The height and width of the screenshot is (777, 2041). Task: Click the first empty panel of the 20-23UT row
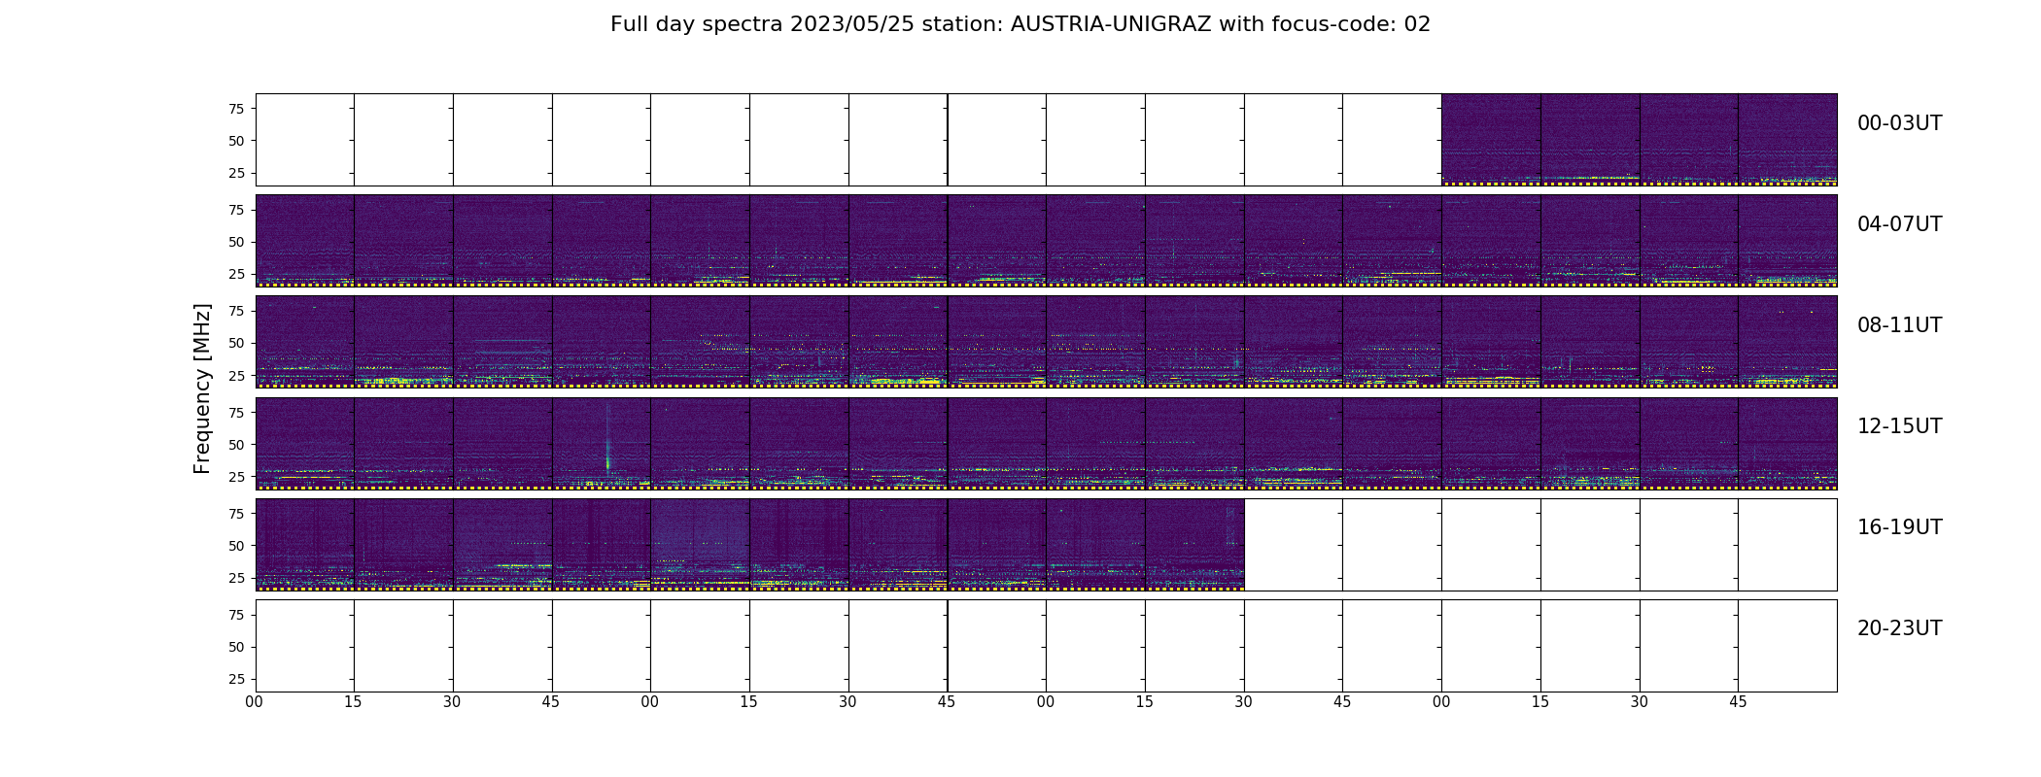305,645
